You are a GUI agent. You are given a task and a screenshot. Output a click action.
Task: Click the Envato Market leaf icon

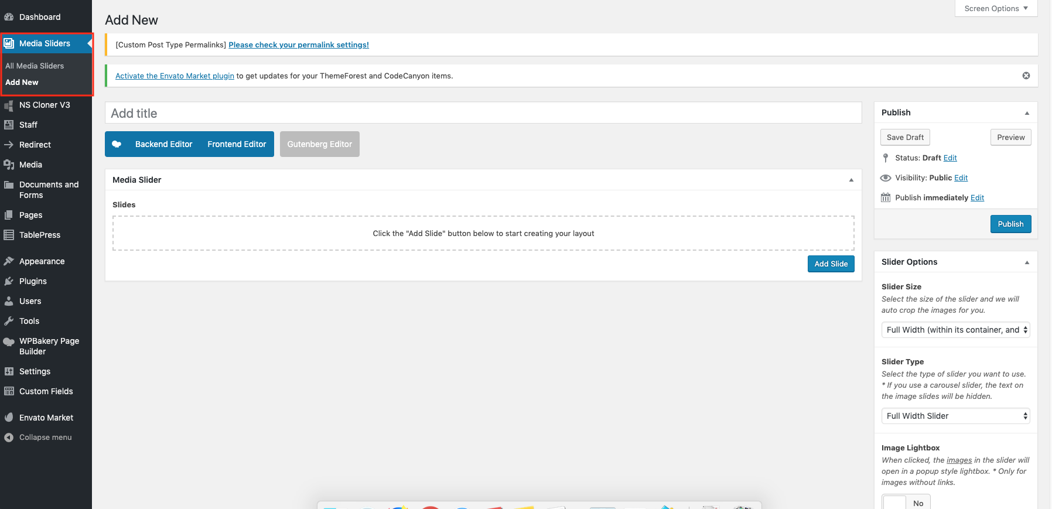tap(9, 418)
